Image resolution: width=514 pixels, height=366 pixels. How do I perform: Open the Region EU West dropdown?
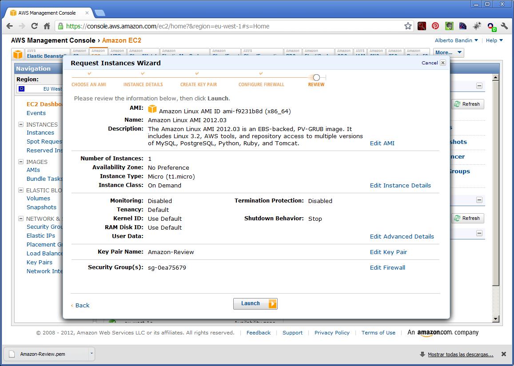(40, 89)
